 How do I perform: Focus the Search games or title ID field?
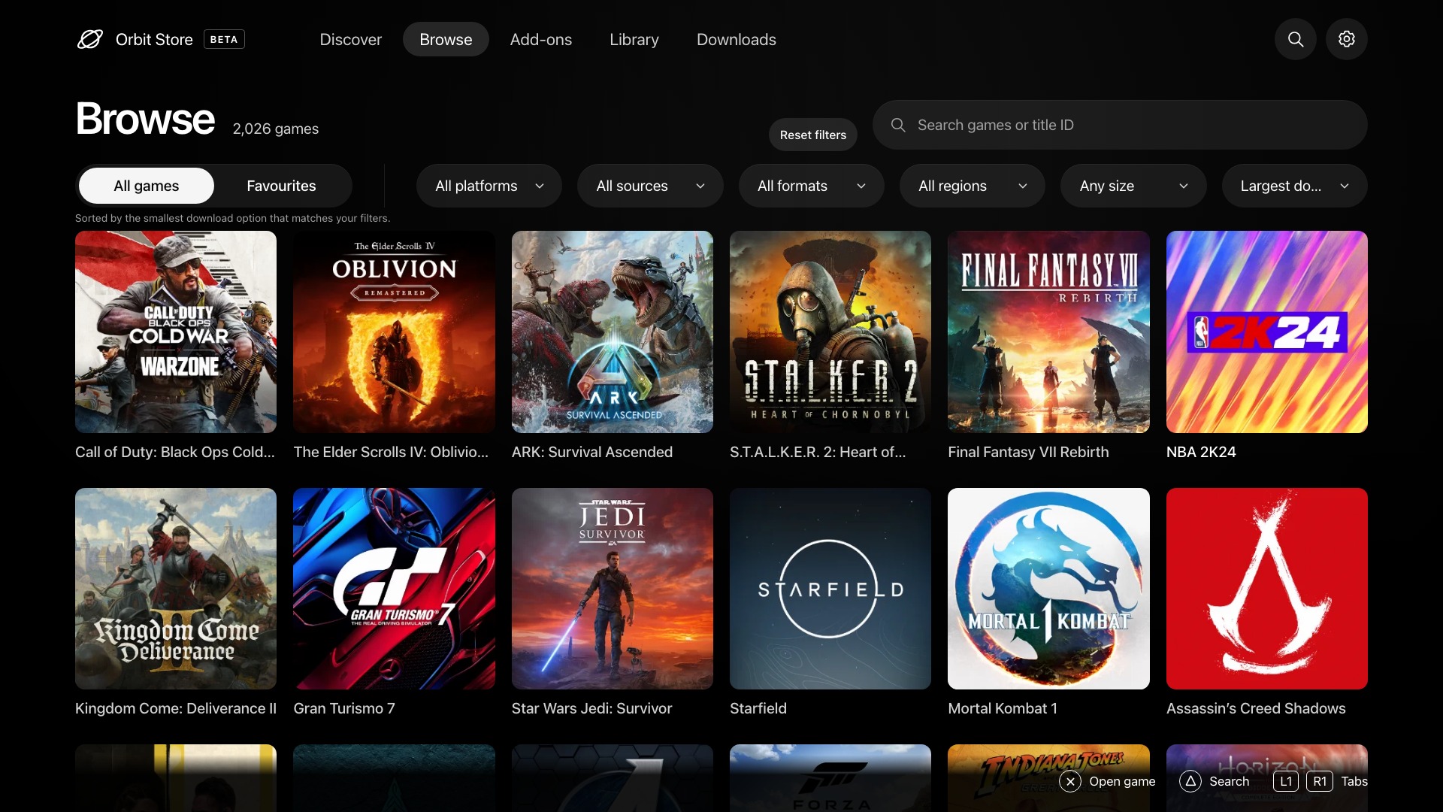click(1120, 125)
